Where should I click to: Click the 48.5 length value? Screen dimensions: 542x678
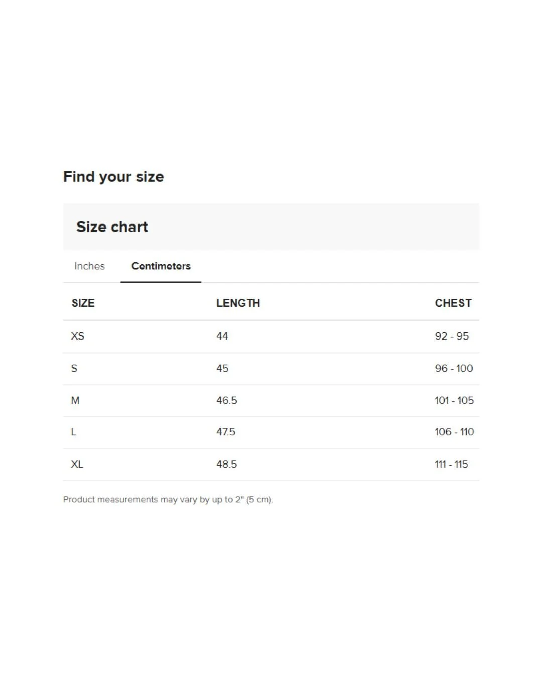coord(227,465)
